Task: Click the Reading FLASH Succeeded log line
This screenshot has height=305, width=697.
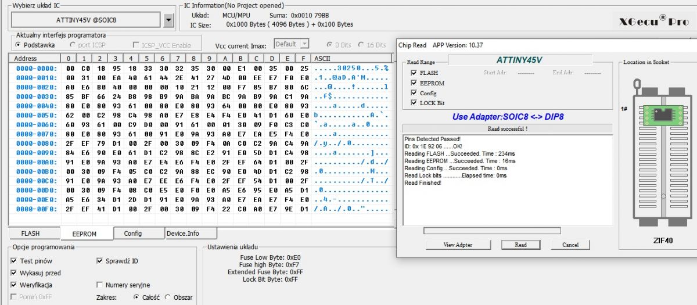Action: 459,154
